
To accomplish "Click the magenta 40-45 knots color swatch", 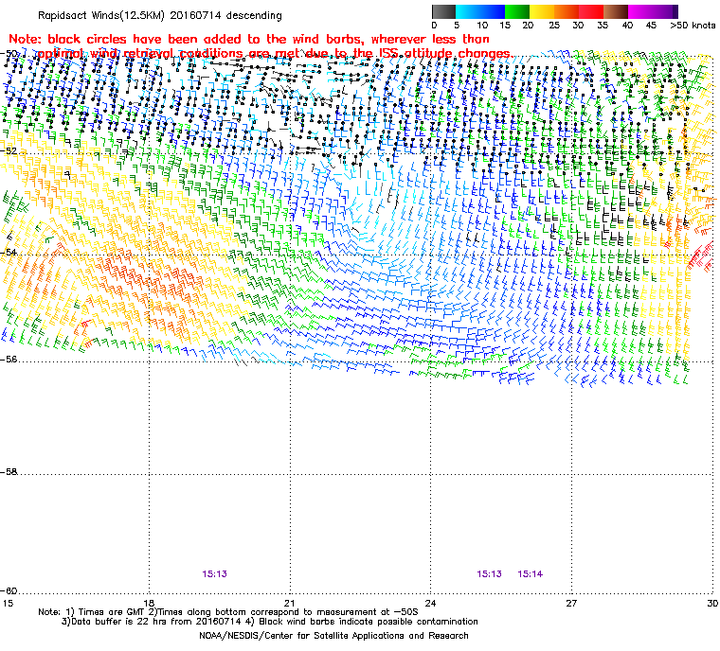I will click(x=641, y=11).
